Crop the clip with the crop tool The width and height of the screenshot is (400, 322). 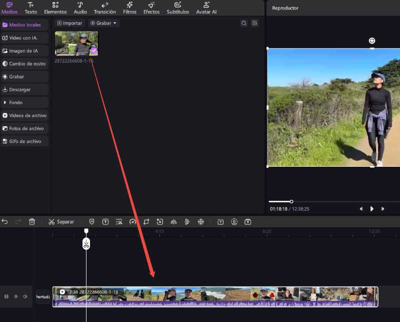(147, 221)
